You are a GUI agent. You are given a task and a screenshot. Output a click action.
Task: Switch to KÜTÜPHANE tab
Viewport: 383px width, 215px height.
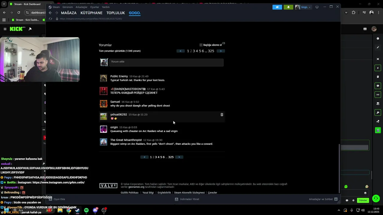[92, 13]
